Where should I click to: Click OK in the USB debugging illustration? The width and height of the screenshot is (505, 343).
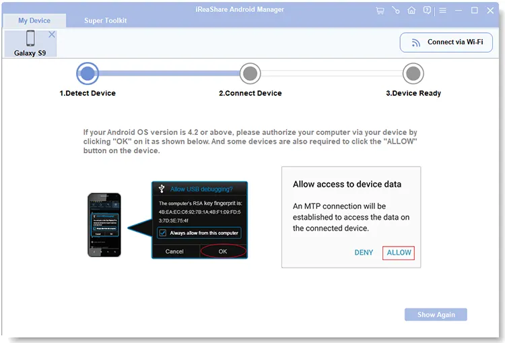click(223, 251)
